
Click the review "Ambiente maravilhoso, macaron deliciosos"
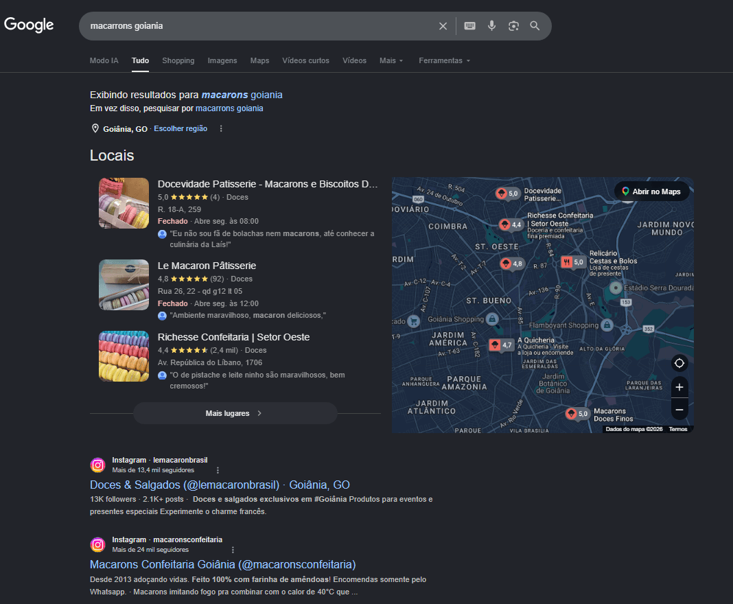(x=247, y=316)
